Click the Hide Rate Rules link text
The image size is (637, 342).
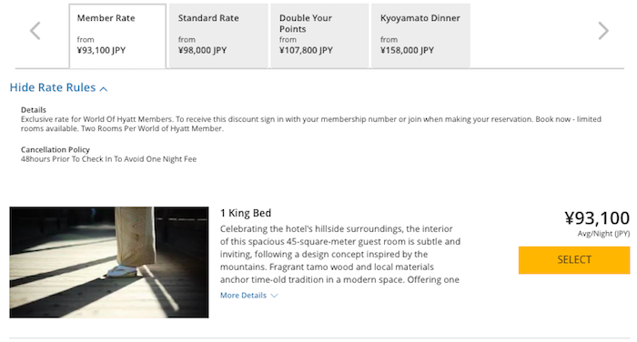[x=53, y=87]
